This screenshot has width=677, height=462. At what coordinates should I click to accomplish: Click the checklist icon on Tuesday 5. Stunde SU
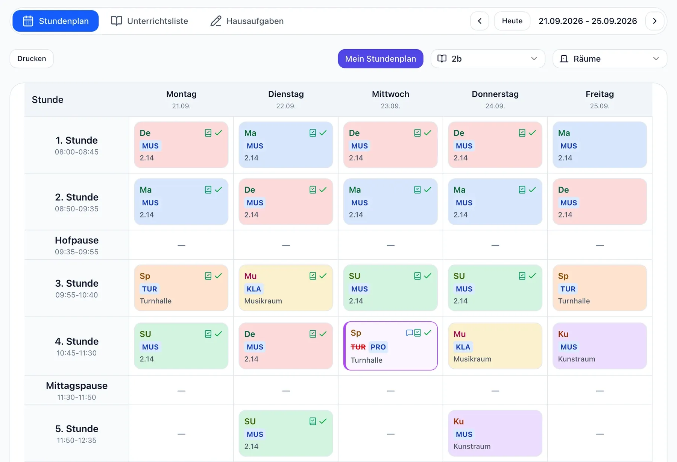[313, 421]
